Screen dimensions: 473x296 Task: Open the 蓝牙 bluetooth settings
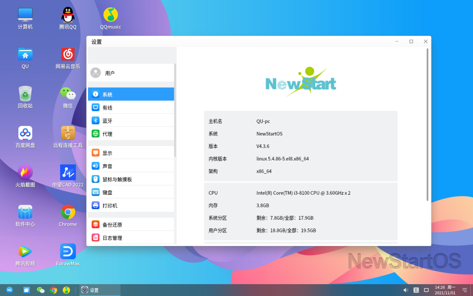pyautogui.click(x=131, y=121)
